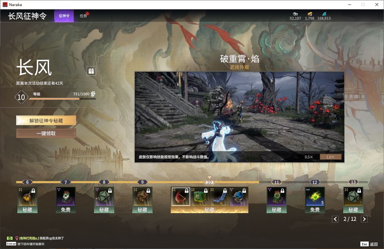Switch to the 任务 tab

[84, 16]
